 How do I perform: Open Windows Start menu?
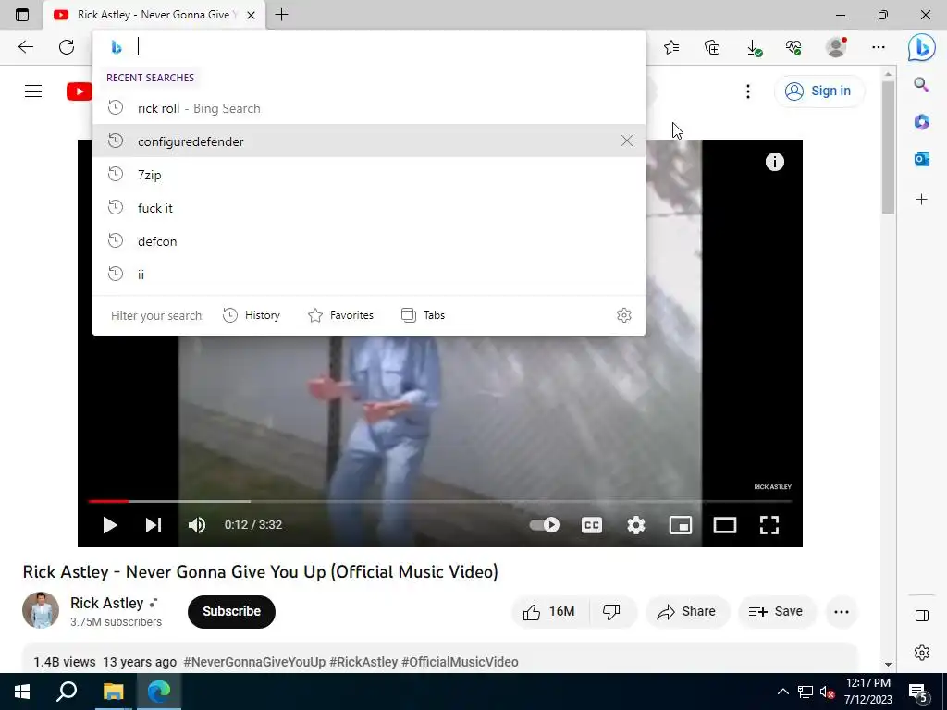pyautogui.click(x=22, y=692)
